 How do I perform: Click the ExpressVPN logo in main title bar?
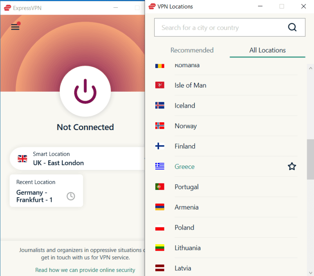[x=7, y=8]
